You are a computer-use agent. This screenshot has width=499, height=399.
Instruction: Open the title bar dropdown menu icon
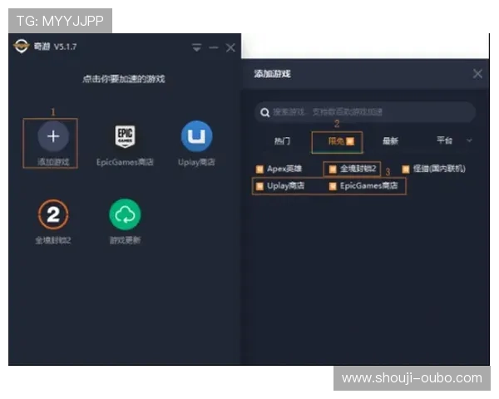coord(196,47)
